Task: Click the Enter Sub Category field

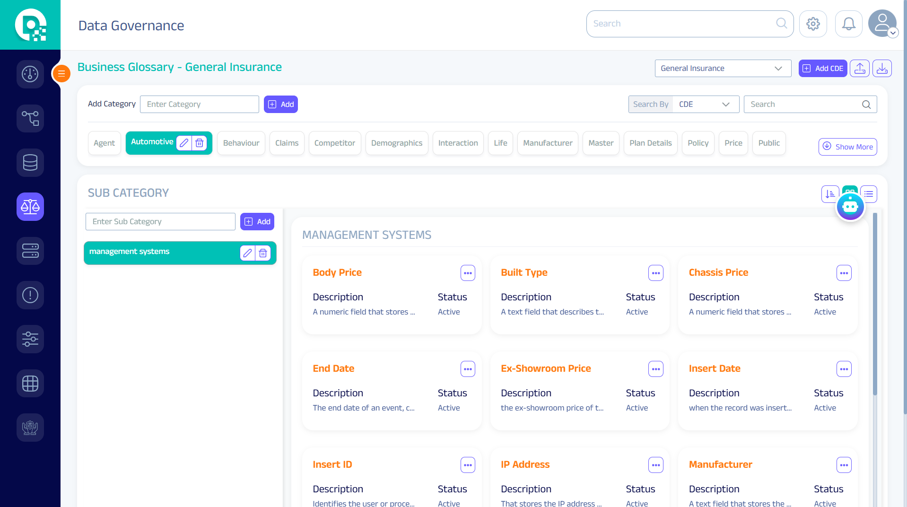Action: [160, 222]
